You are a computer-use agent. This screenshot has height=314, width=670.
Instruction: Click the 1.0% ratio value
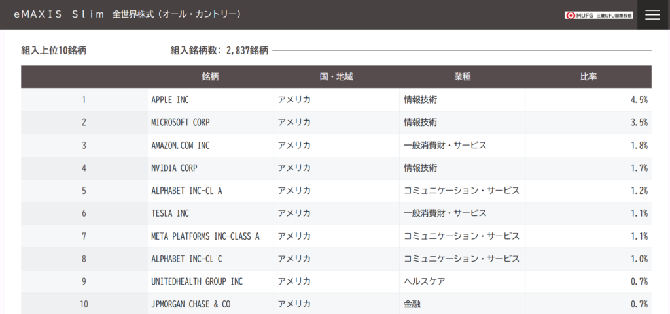pos(639,259)
